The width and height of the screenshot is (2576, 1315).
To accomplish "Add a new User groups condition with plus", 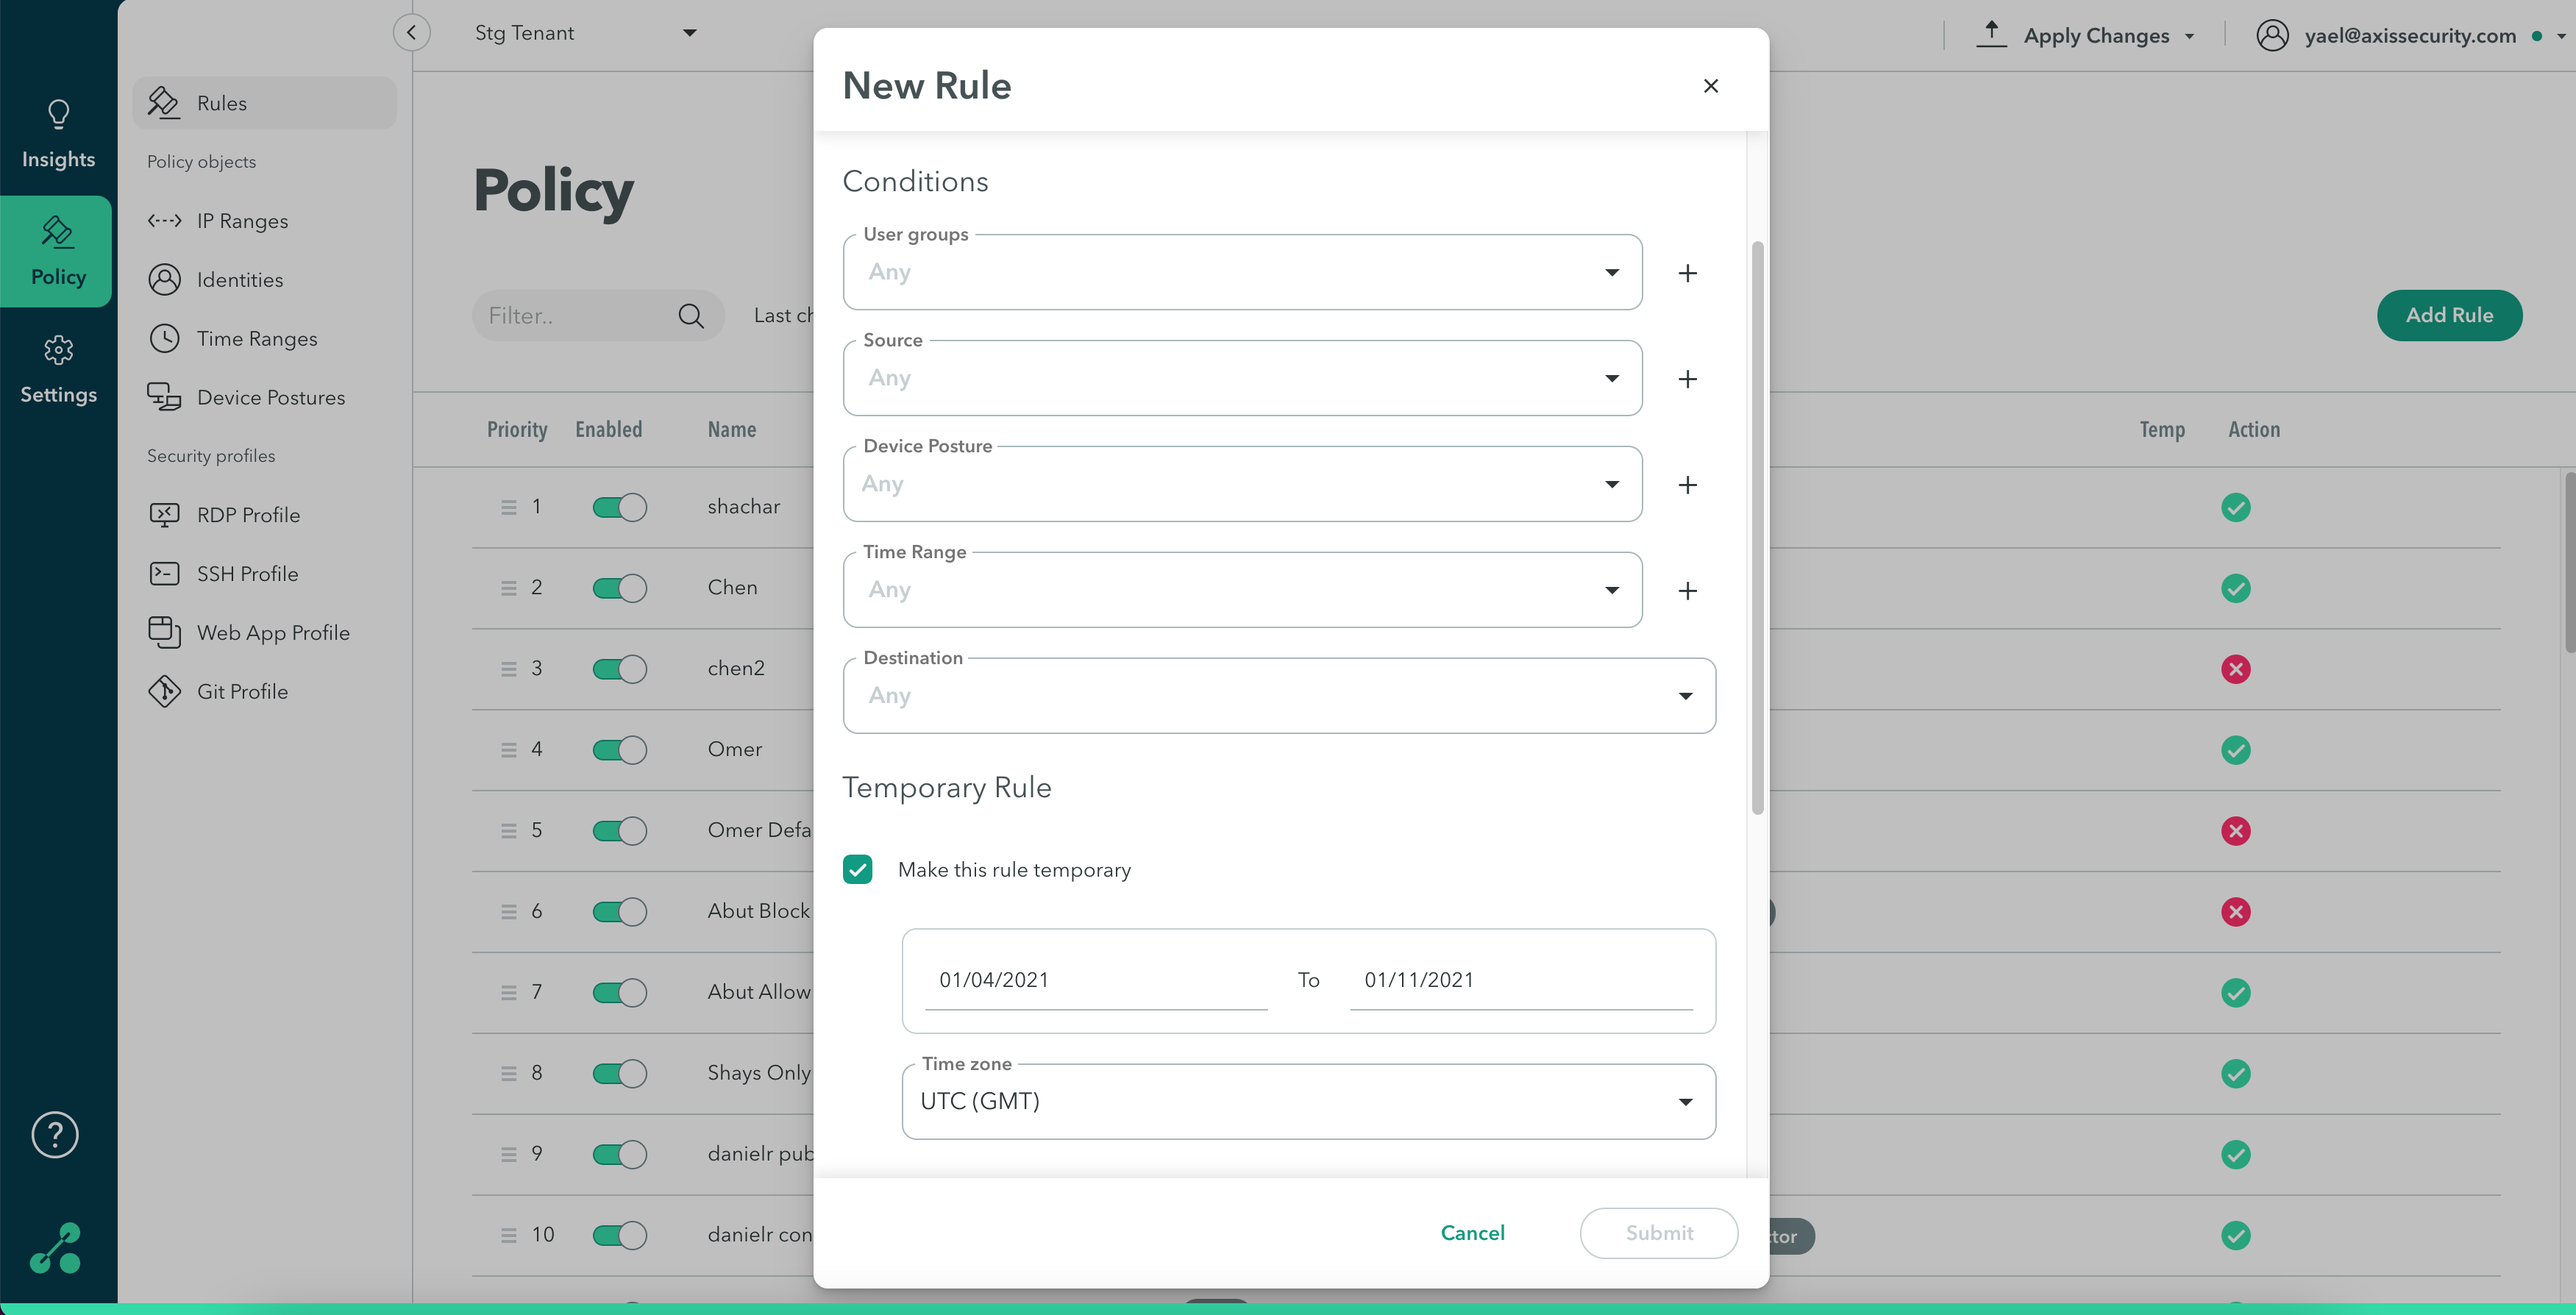I will (x=1687, y=273).
